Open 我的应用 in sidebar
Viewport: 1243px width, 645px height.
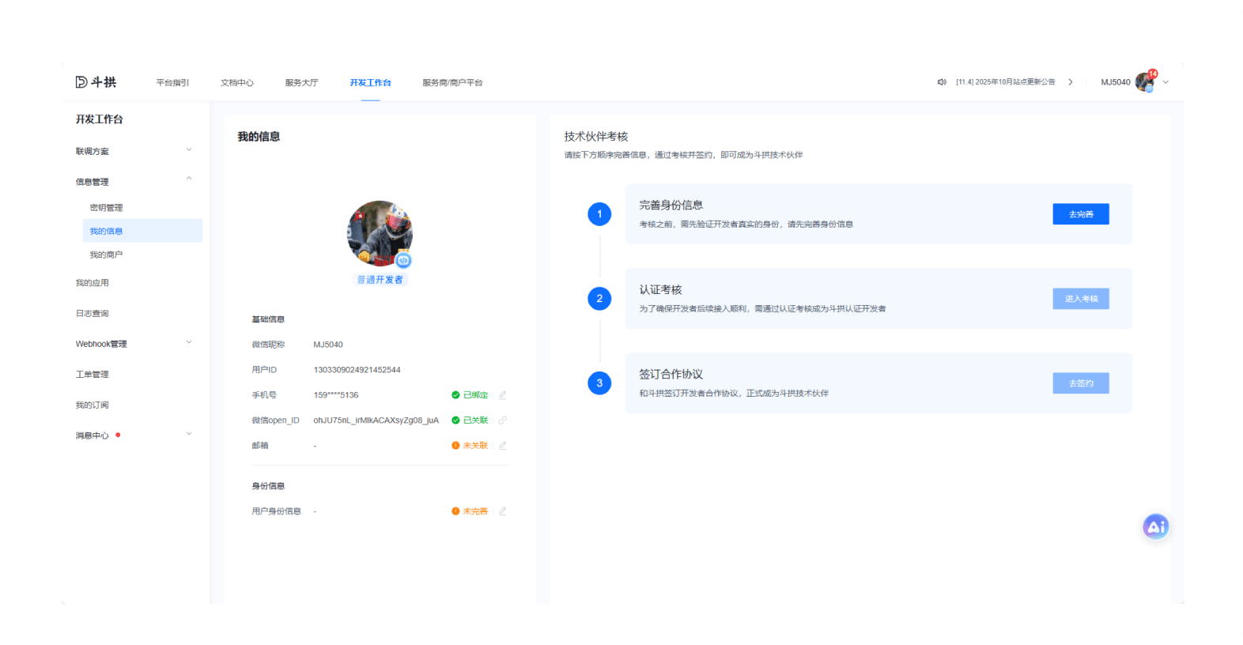(93, 283)
